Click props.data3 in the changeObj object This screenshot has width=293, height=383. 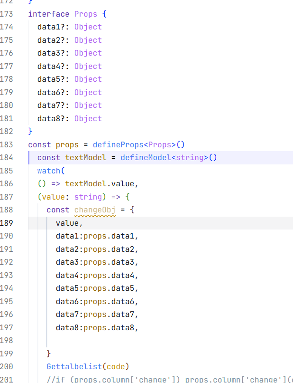coord(109,262)
